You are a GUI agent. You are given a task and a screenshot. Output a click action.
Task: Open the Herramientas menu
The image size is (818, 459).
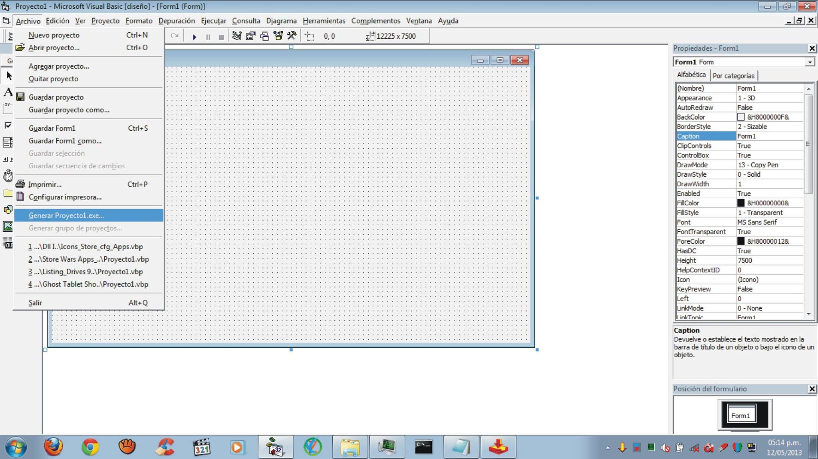(324, 21)
